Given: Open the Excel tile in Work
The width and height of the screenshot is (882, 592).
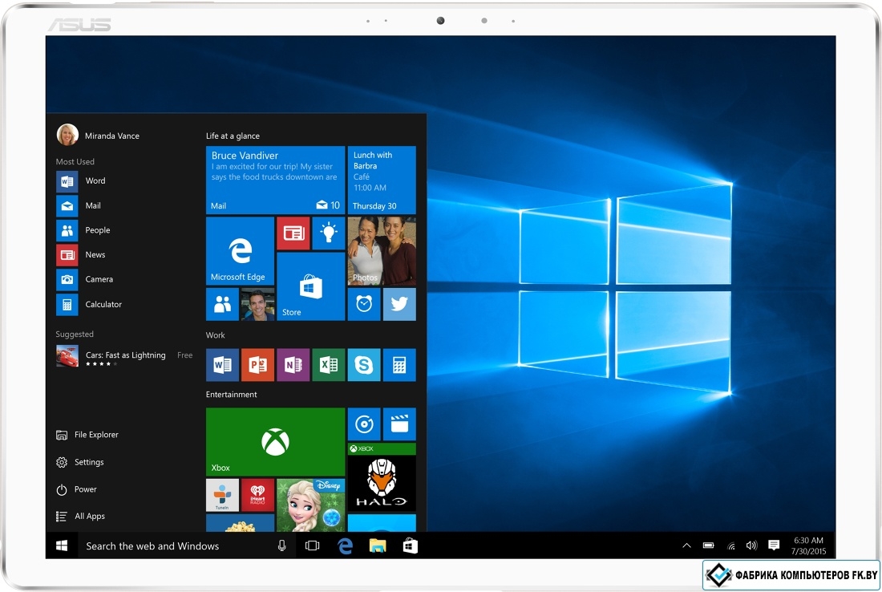Looking at the screenshot, I should 329,365.
